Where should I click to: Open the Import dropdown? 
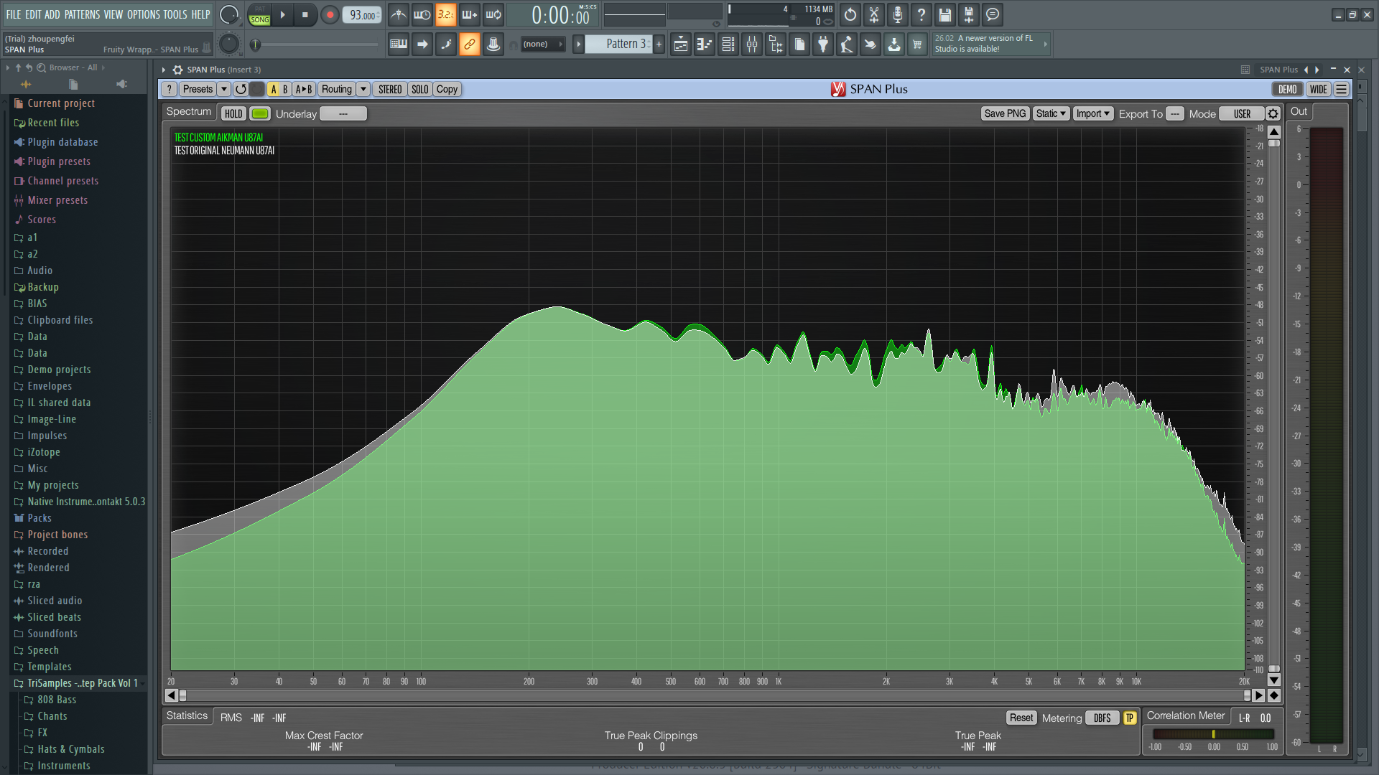click(x=1093, y=113)
